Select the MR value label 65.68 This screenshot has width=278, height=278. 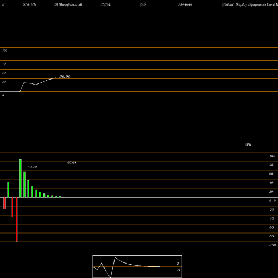[x=72, y=163]
